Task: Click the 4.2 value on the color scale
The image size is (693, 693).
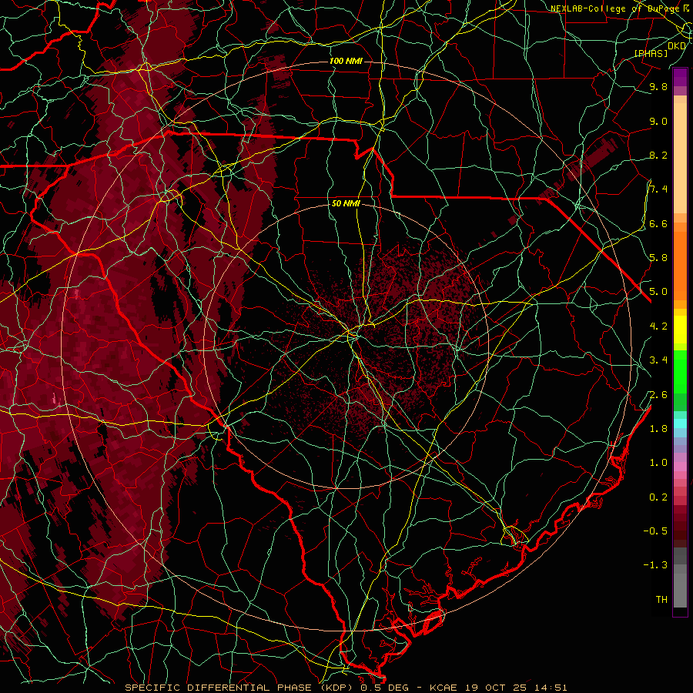Action: 658,326
